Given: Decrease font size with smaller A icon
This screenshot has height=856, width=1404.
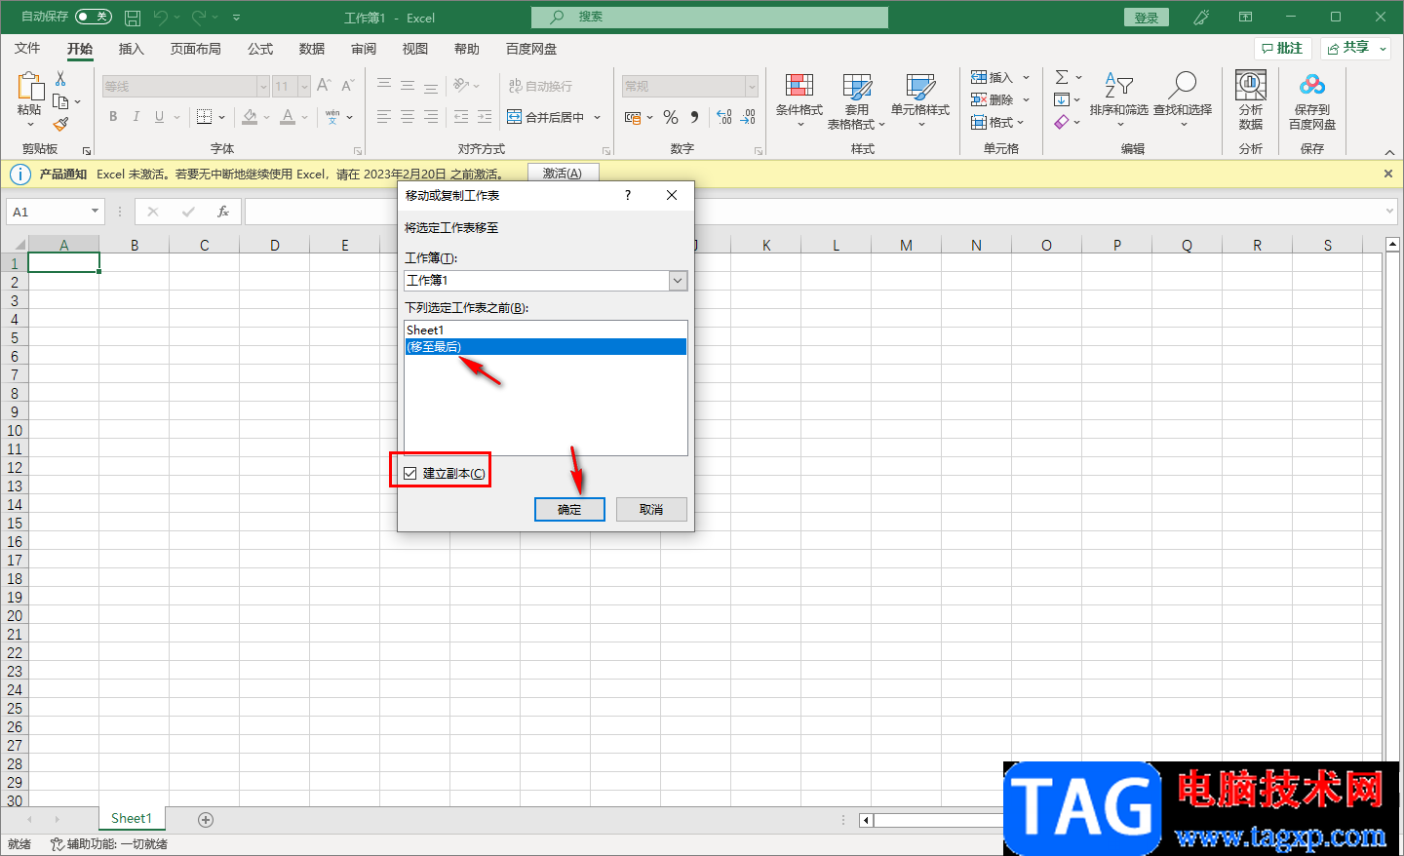Looking at the screenshot, I should tap(347, 86).
